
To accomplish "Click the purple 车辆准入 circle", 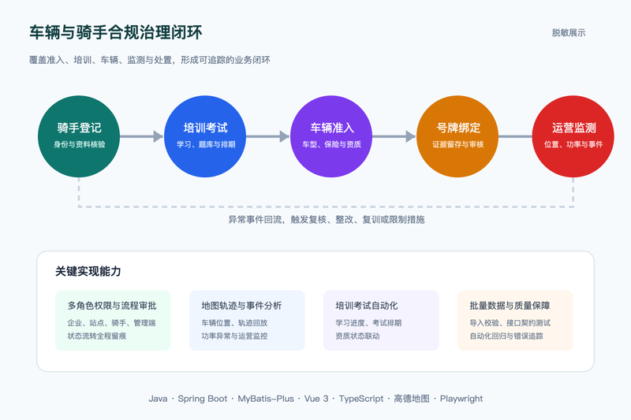I will click(x=331, y=136).
